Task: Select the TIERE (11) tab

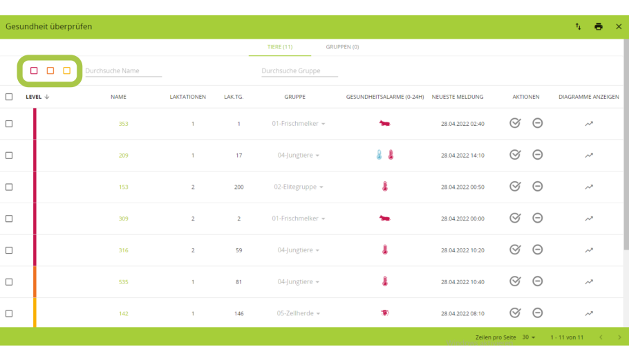Action: point(280,47)
